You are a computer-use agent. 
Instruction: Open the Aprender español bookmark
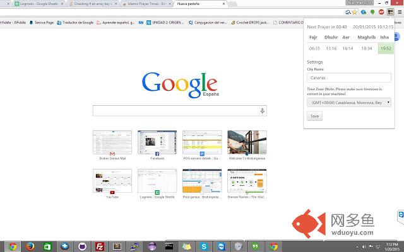pos(116,23)
